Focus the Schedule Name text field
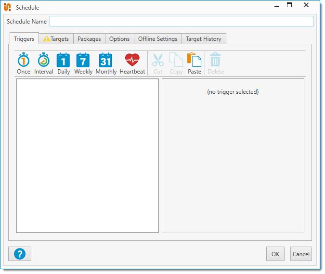This screenshot has width=325, height=274. (181, 21)
